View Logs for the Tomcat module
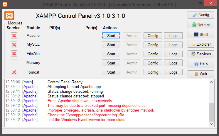The width and height of the screenshot is (219, 136). pyautogui.click(x=173, y=72)
